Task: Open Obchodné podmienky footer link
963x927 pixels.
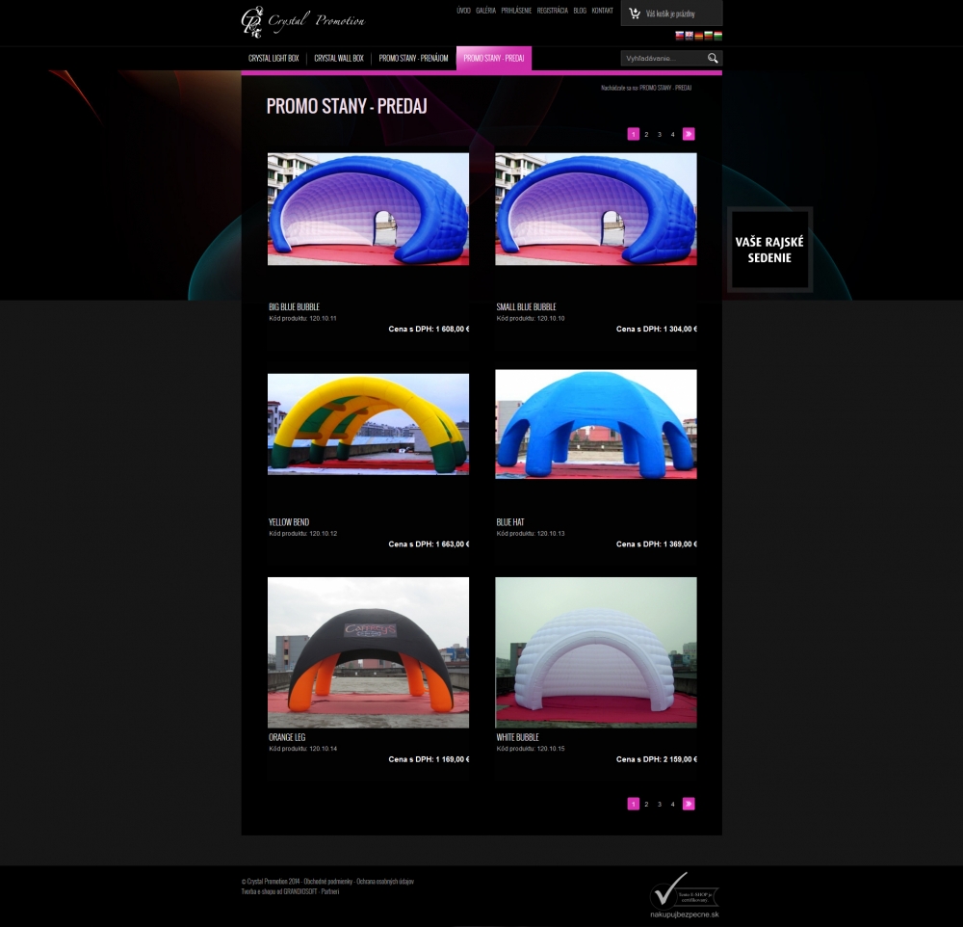Action: click(328, 881)
